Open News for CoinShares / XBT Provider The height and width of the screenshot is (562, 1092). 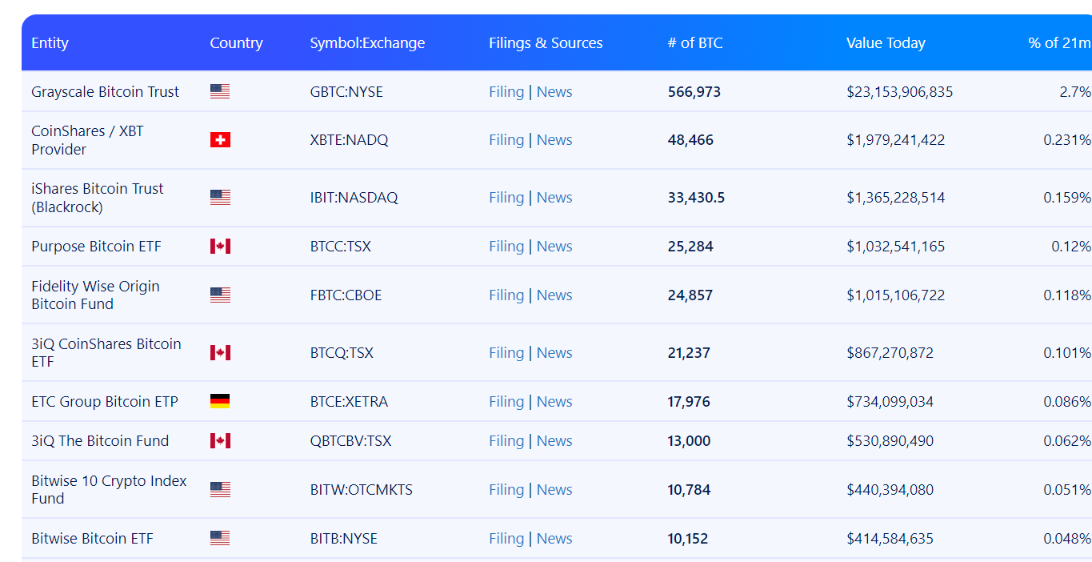[x=554, y=140]
